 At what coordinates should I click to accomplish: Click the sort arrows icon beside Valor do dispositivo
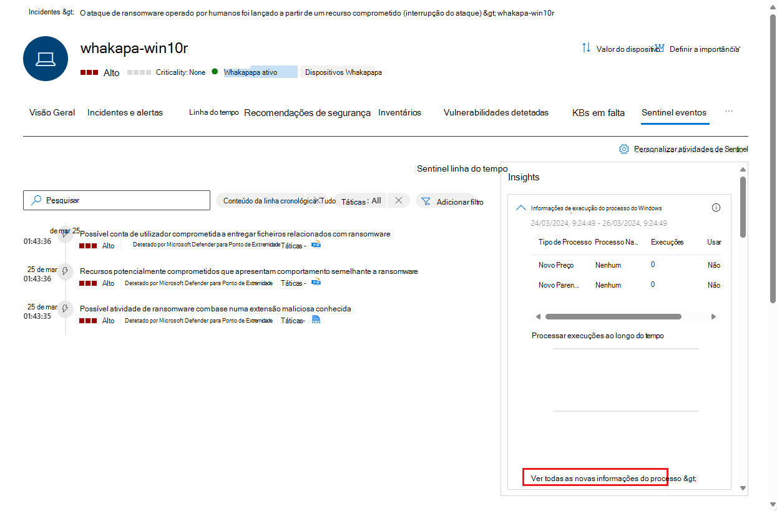586,47
